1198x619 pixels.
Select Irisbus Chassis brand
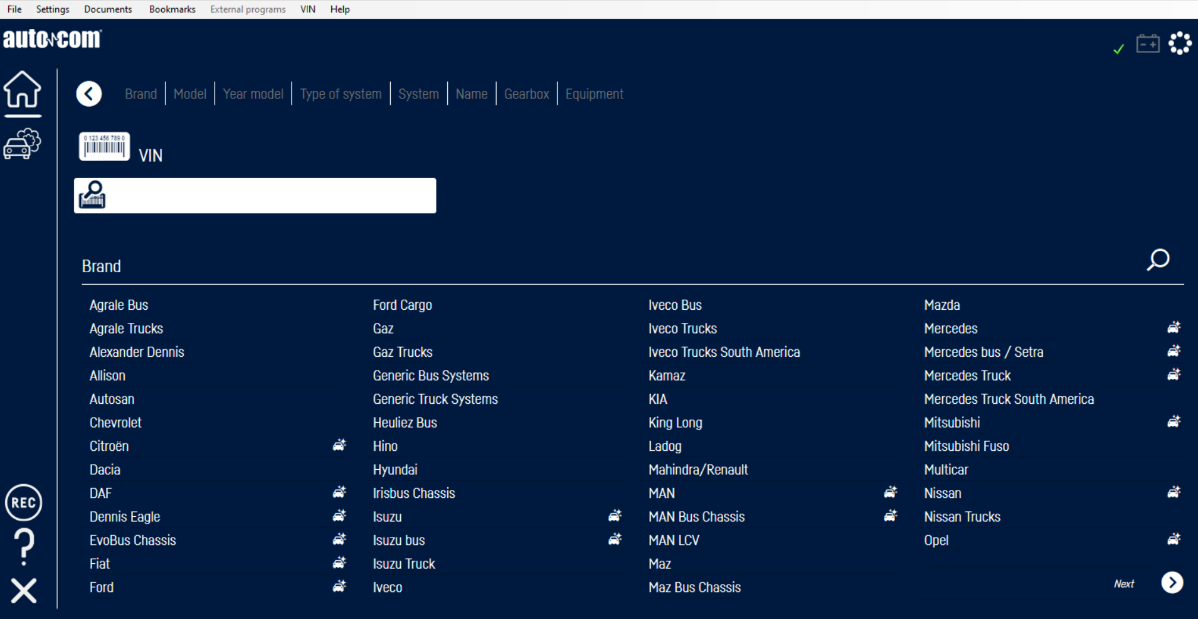pos(414,494)
